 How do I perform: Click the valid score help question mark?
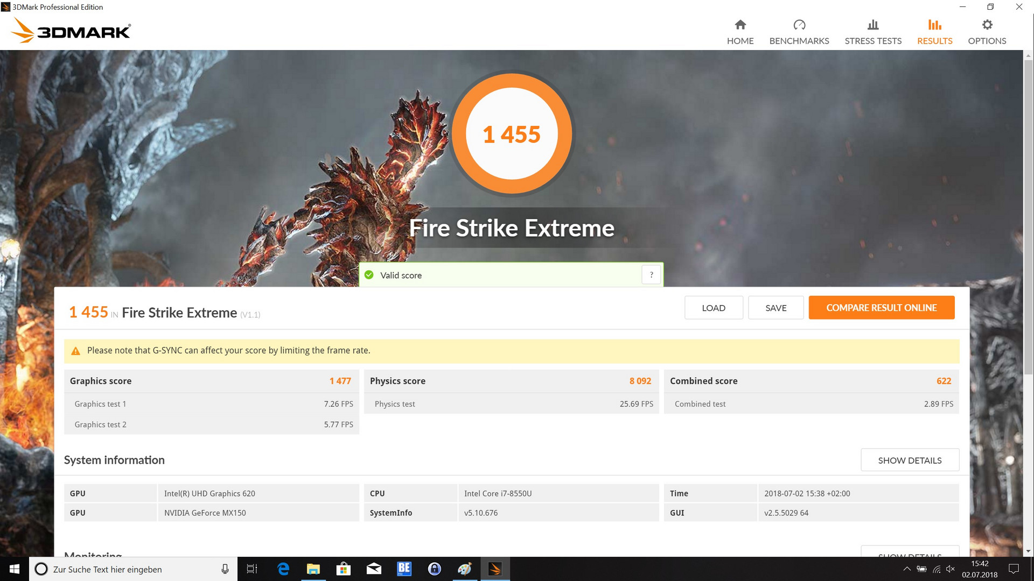(x=651, y=275)
